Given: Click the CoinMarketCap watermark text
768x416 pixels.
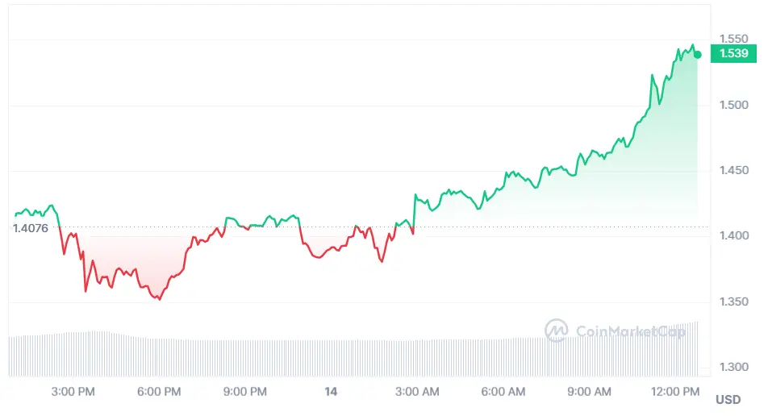Looking at the screenshot, I should (630, 331).
